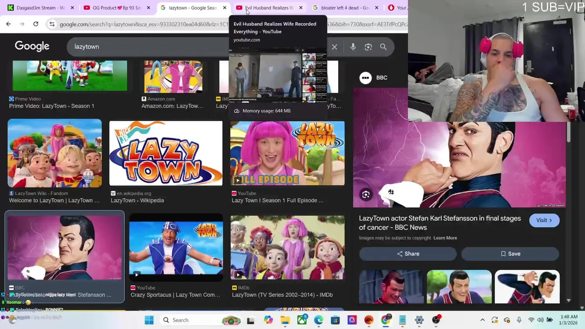Image resolution: width=585 pixels, height=329 pixels.
Task: Open the IMDb LazyTown cast thumbnail
Action: coord(287,247)
